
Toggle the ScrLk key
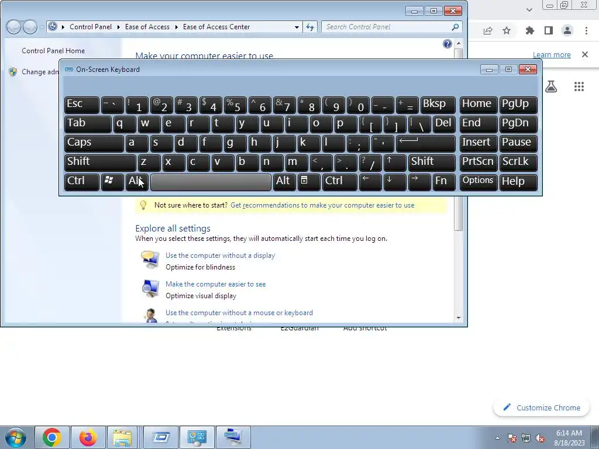(518, 163)
